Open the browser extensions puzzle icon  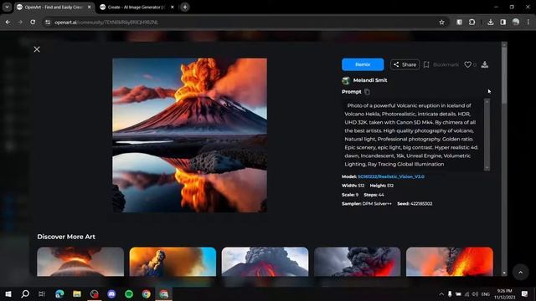click(472, 23)
